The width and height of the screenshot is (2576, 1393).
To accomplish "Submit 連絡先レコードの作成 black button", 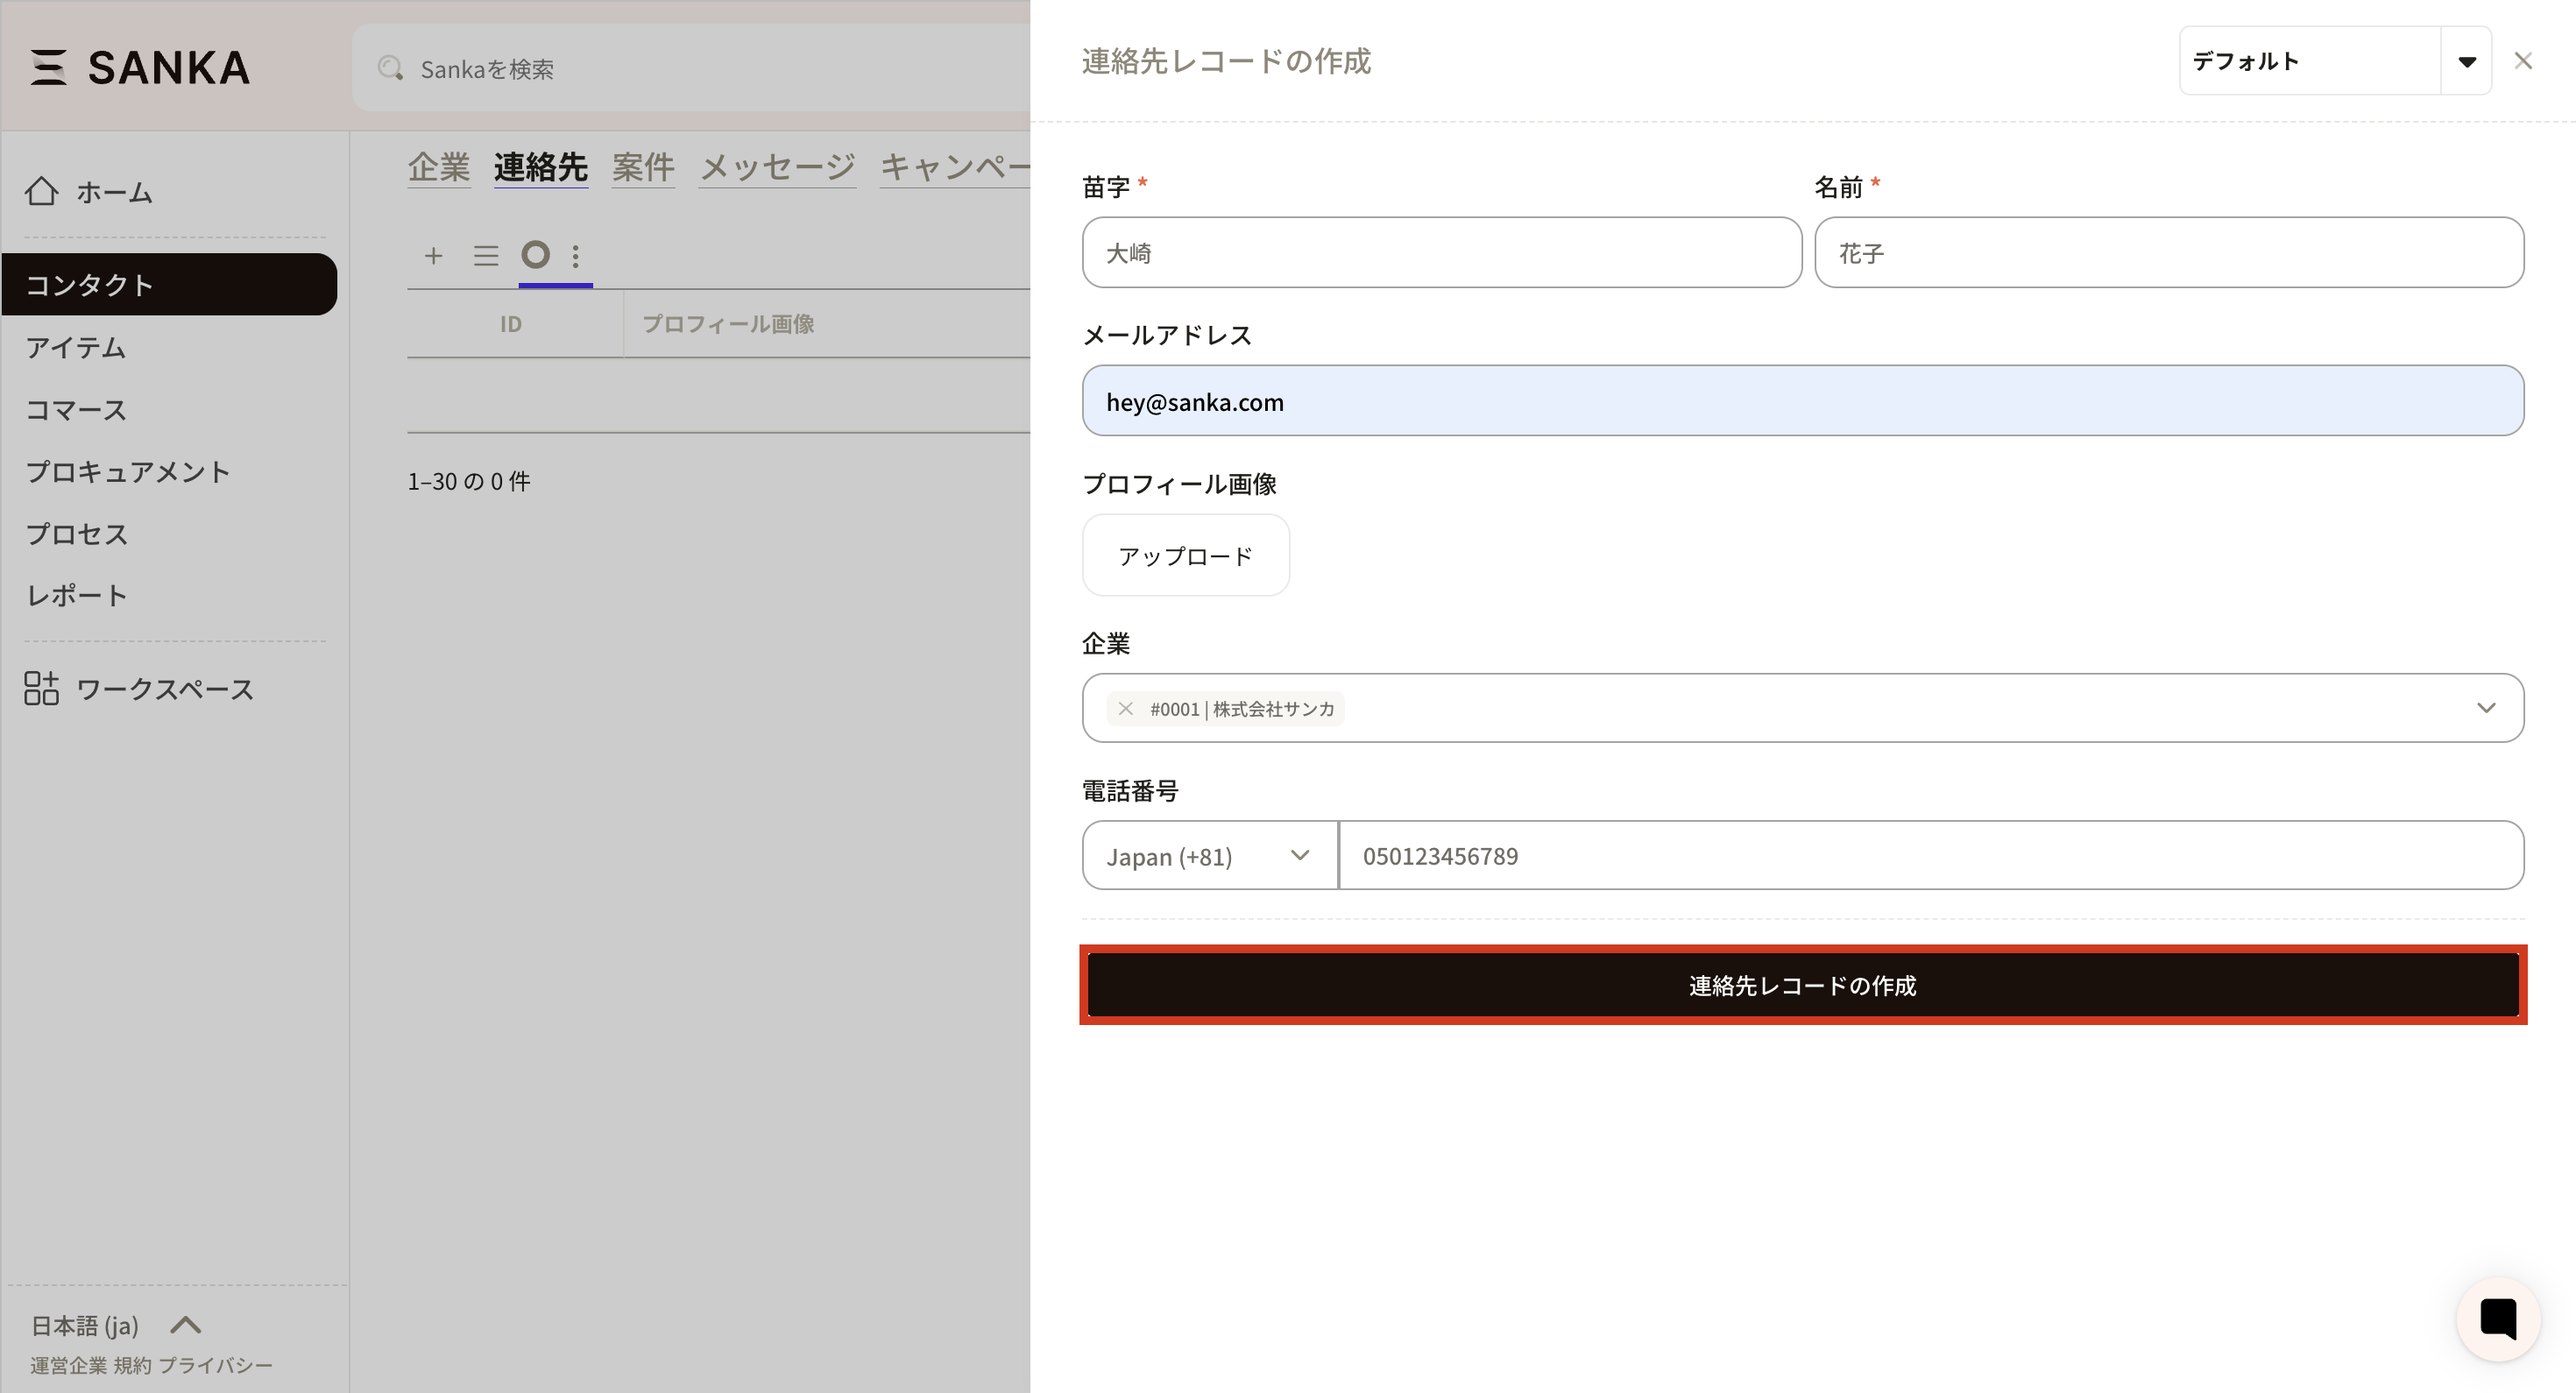I will pyautogui.click(x=1802, y=985).
